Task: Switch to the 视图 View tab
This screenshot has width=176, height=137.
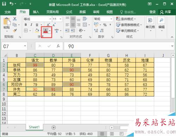Action: (109, 12)
